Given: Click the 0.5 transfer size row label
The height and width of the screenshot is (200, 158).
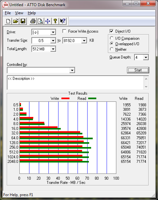Looking at the screenshot, I should (x=16, y=105).
